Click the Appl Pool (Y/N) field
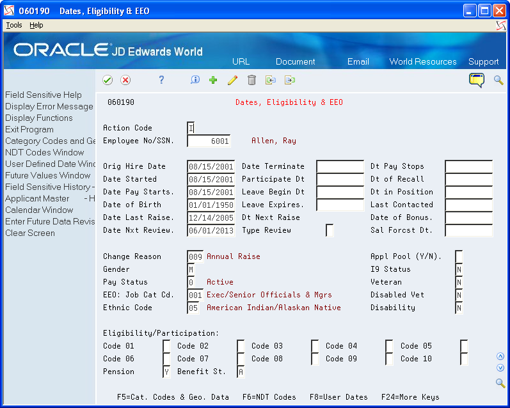Image resolution: width=510 pixels, height=408 pixels. tap(459, 256)
